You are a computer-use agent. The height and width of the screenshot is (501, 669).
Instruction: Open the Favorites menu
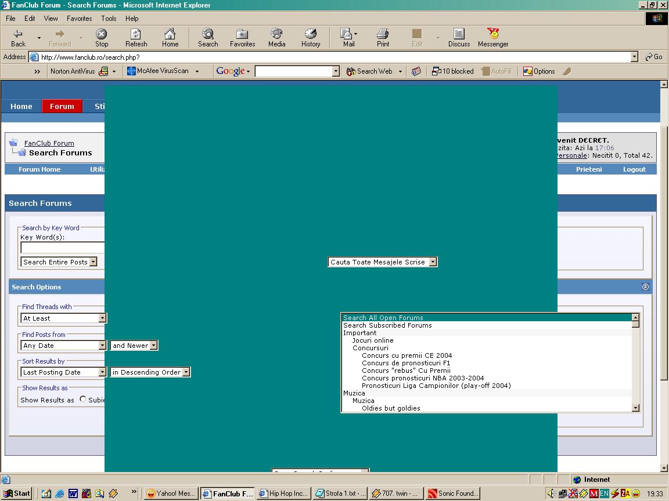coord(80,19)
